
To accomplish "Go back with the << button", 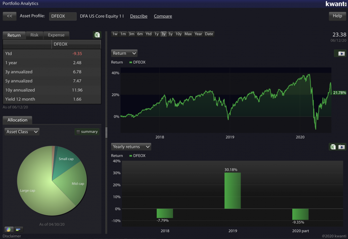I will click(x=10, y=16).
